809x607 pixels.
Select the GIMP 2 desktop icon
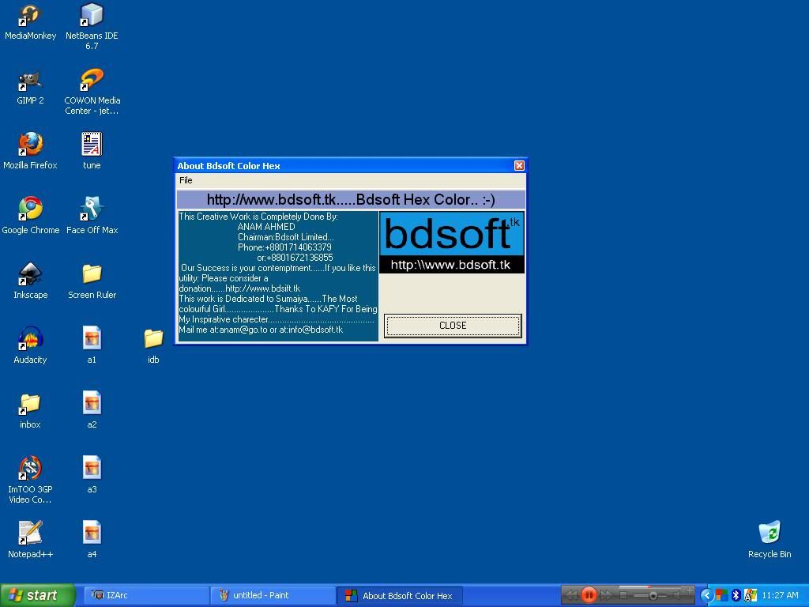(x=30, y=80)
